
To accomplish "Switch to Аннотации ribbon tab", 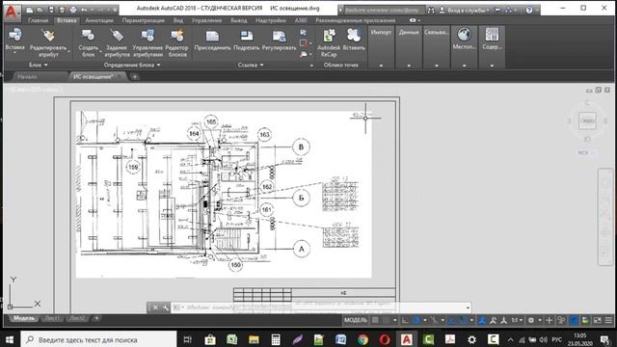I will 99,20.
